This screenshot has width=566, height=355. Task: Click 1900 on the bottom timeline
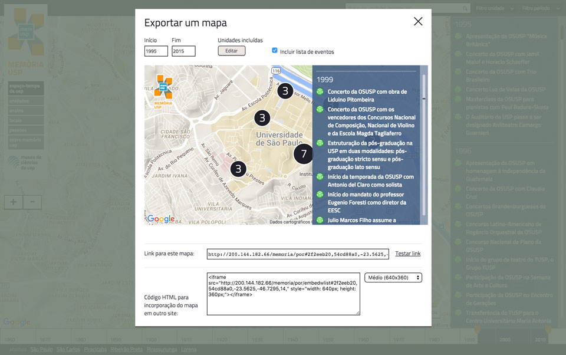[152, 340]
